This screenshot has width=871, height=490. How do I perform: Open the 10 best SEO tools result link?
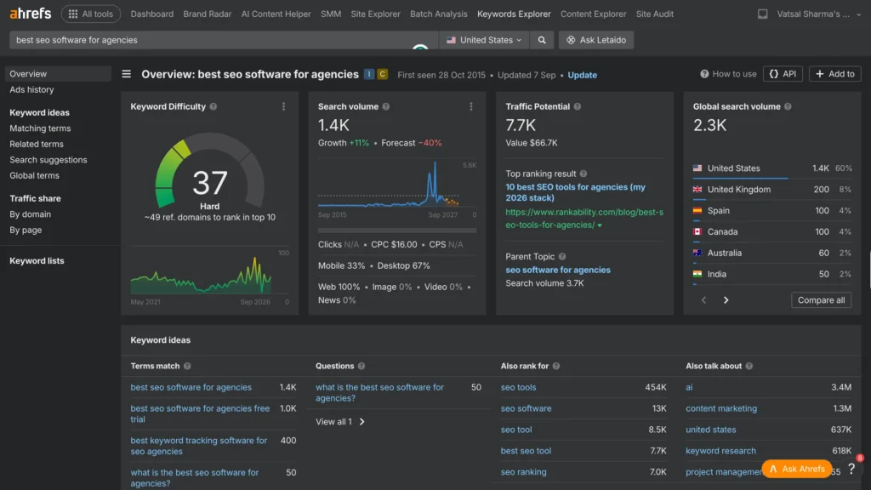[576, 192]
